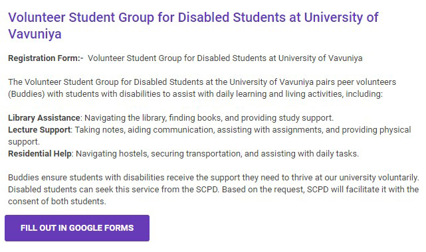Click the bold Residential Help label

(x=40, y=154)
